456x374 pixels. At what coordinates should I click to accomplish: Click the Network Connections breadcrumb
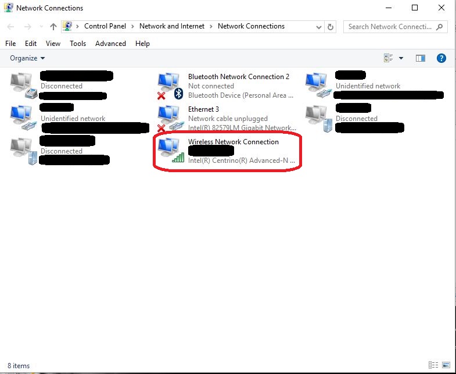251,26
